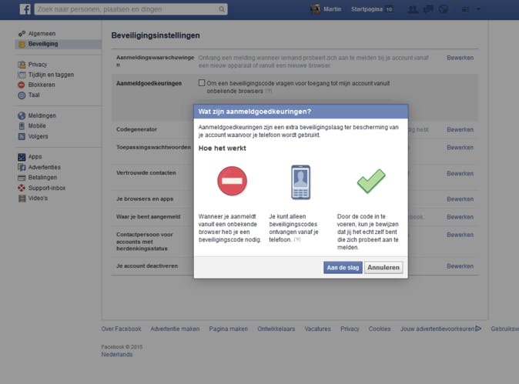Click the 'Hoe het werkt' heading
Image resolution: width=519 pixels, height=384 pixels.
point(222,149)
